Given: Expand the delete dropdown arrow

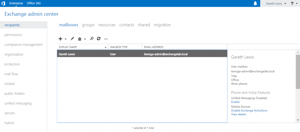Looking at the screenshot, I should (x=85, y=39).
